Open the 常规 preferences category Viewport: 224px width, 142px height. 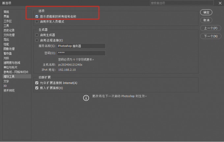[6, 12]
